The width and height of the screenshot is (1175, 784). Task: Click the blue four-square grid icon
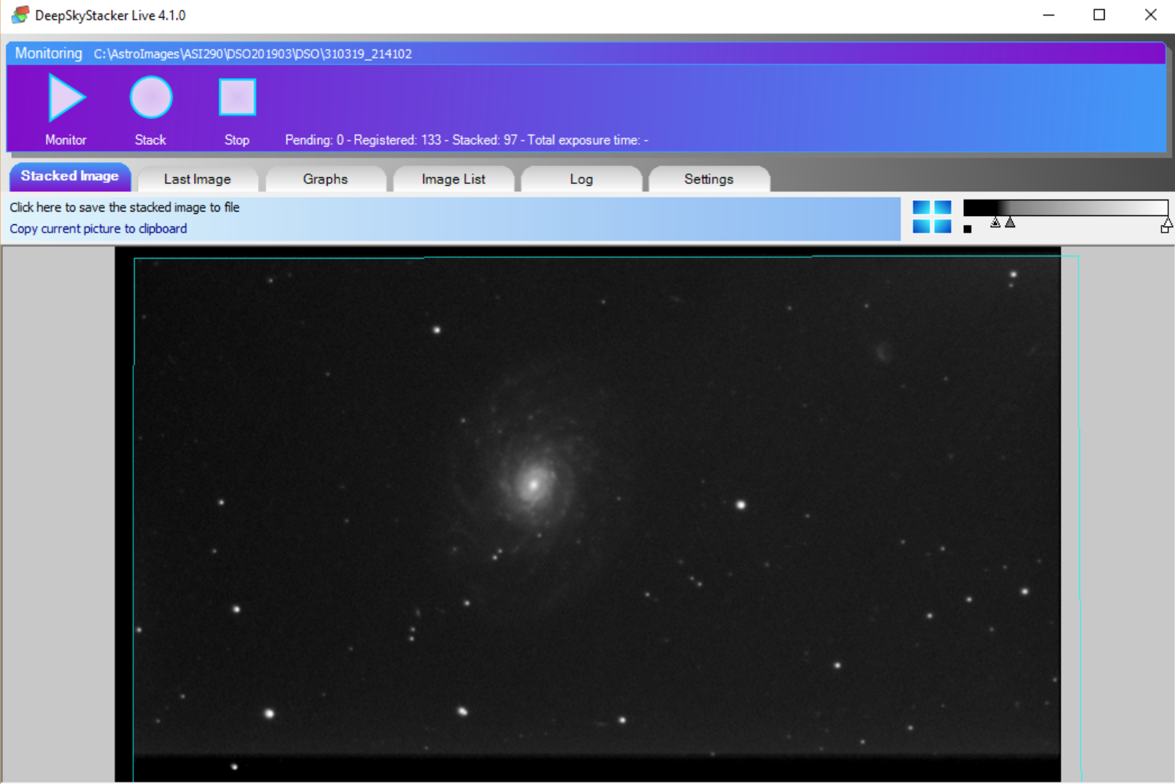(x=932, y=217)
